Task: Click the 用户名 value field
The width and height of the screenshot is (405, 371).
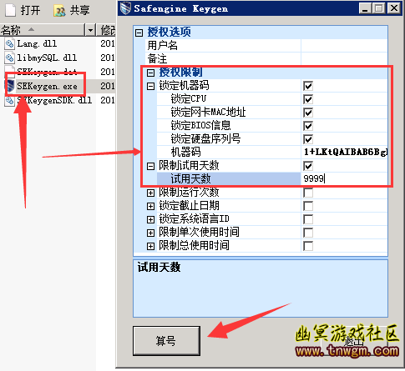Action: tap(344, 45)
